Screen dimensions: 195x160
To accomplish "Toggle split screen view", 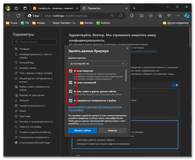I will click(142, 16).
